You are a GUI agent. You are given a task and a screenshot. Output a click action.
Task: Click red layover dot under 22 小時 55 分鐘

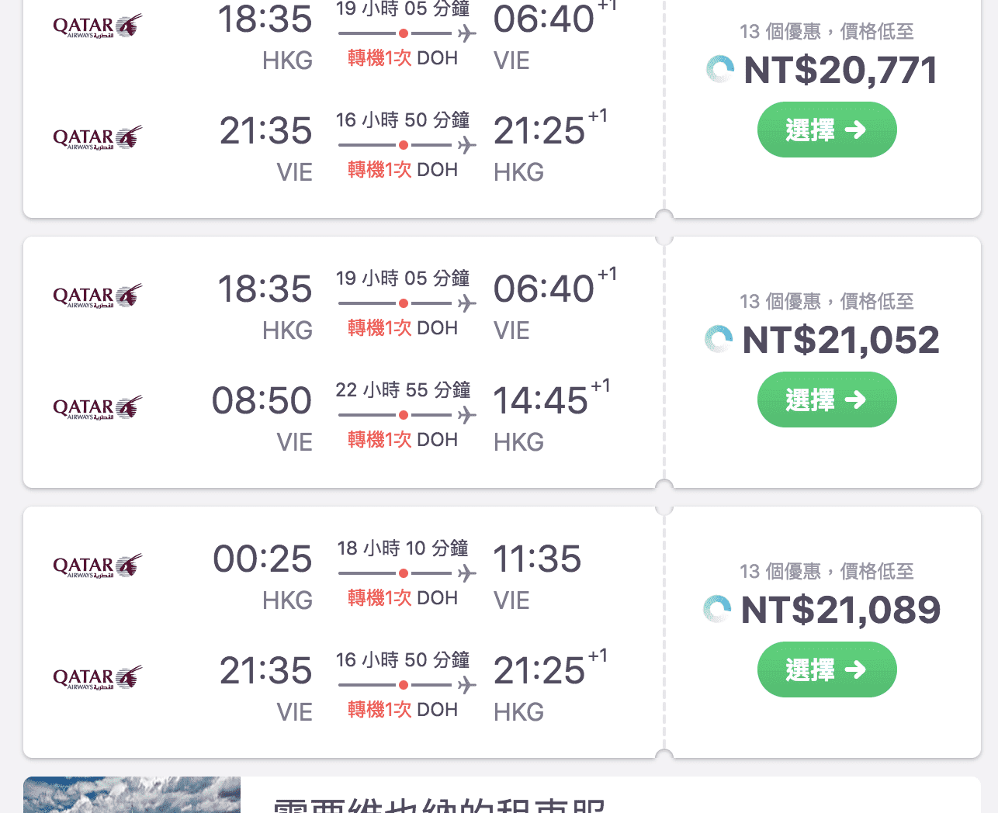pyautogui.click(x=404, y=415)
